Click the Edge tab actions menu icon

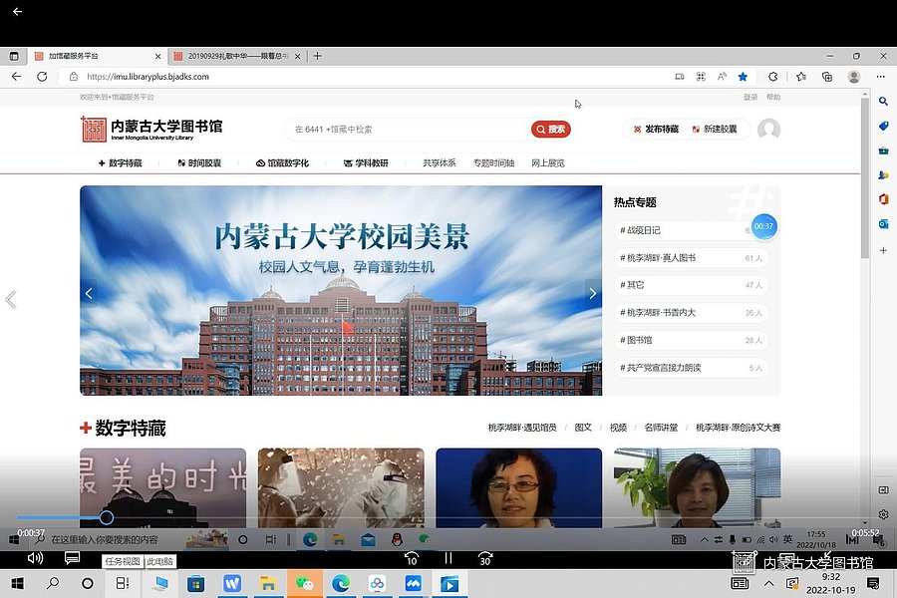click(14, 56)
